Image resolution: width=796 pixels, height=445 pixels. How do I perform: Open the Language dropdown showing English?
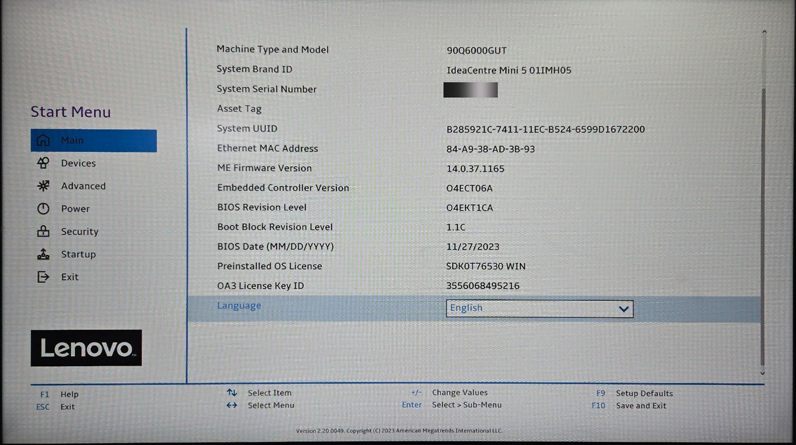point(539,308)
